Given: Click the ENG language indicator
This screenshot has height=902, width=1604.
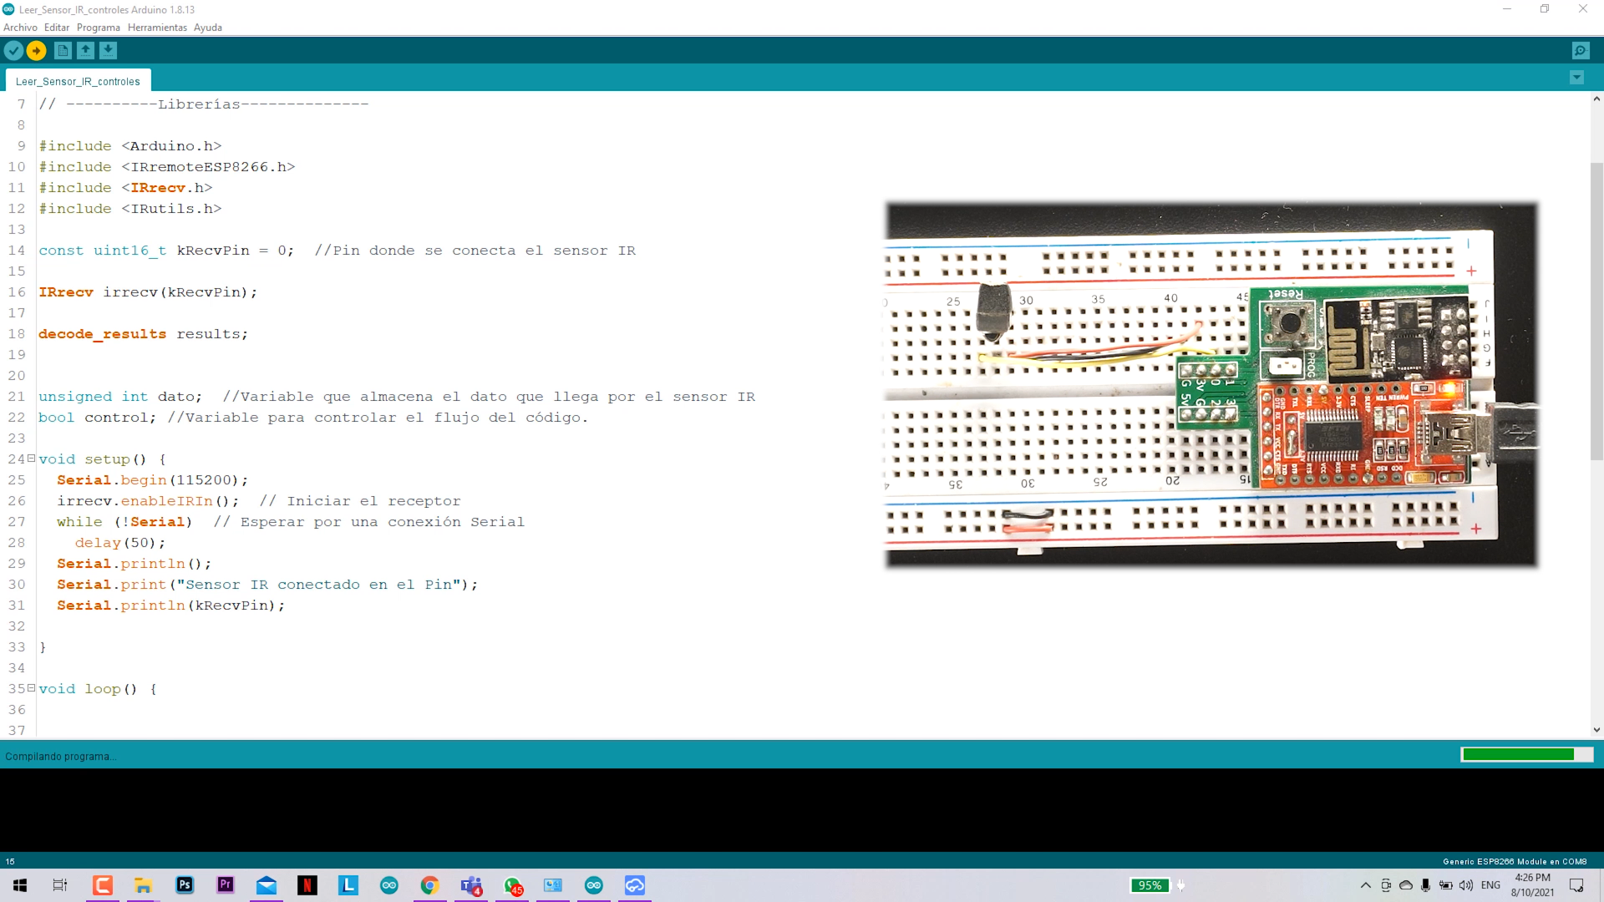Looking at the screenshot, I should click(x=1490, y=885).
